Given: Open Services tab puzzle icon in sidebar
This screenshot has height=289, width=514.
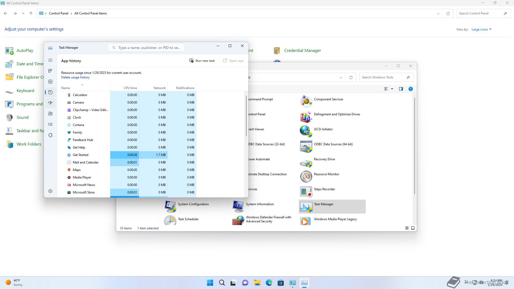Looking at the screenshot, I should point(50,135).
